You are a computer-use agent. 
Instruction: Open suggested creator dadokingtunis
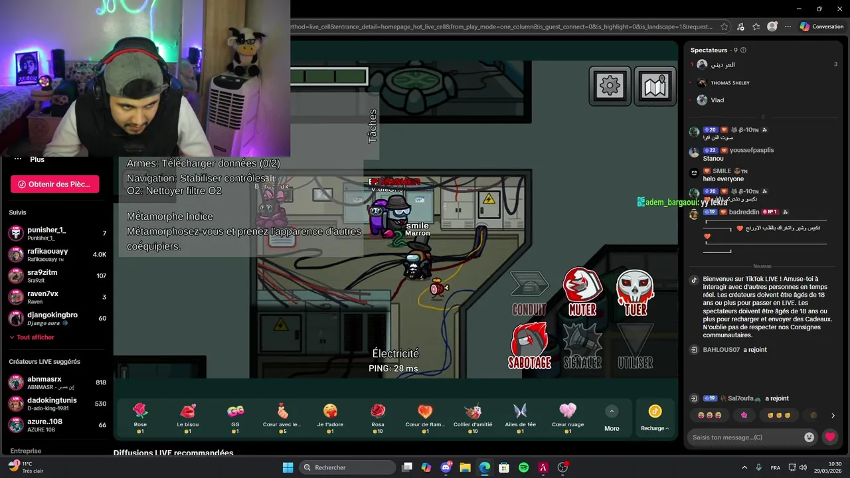[57, 404]
